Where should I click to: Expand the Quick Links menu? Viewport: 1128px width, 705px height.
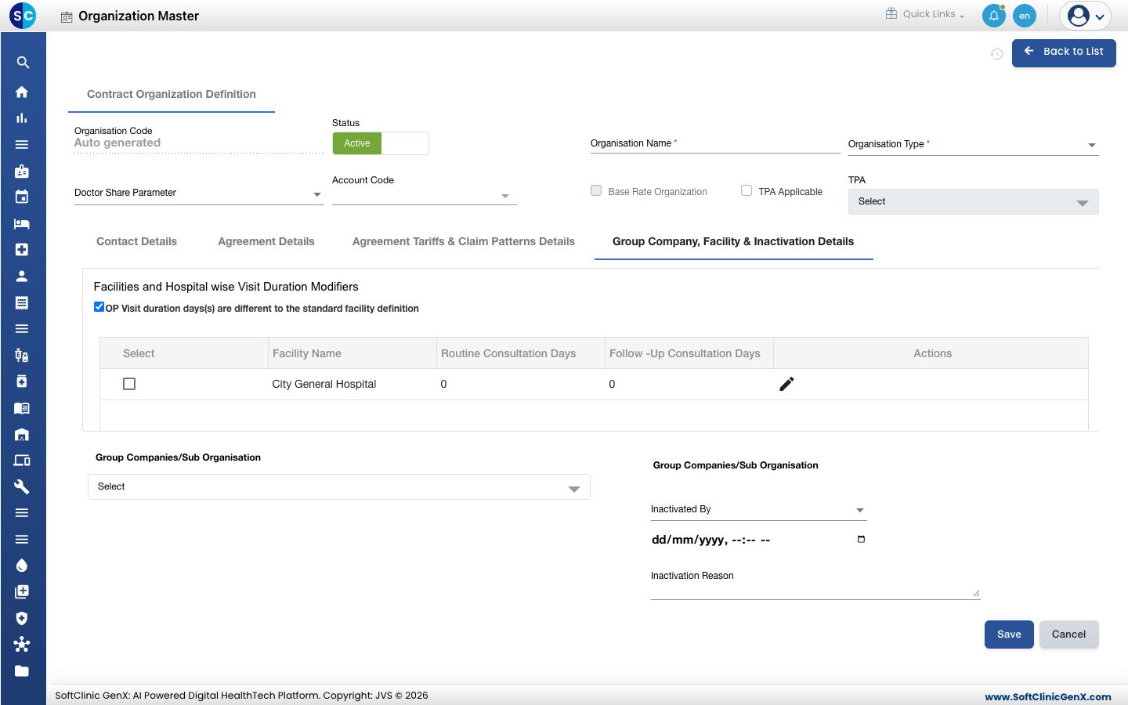coord(925,14)
